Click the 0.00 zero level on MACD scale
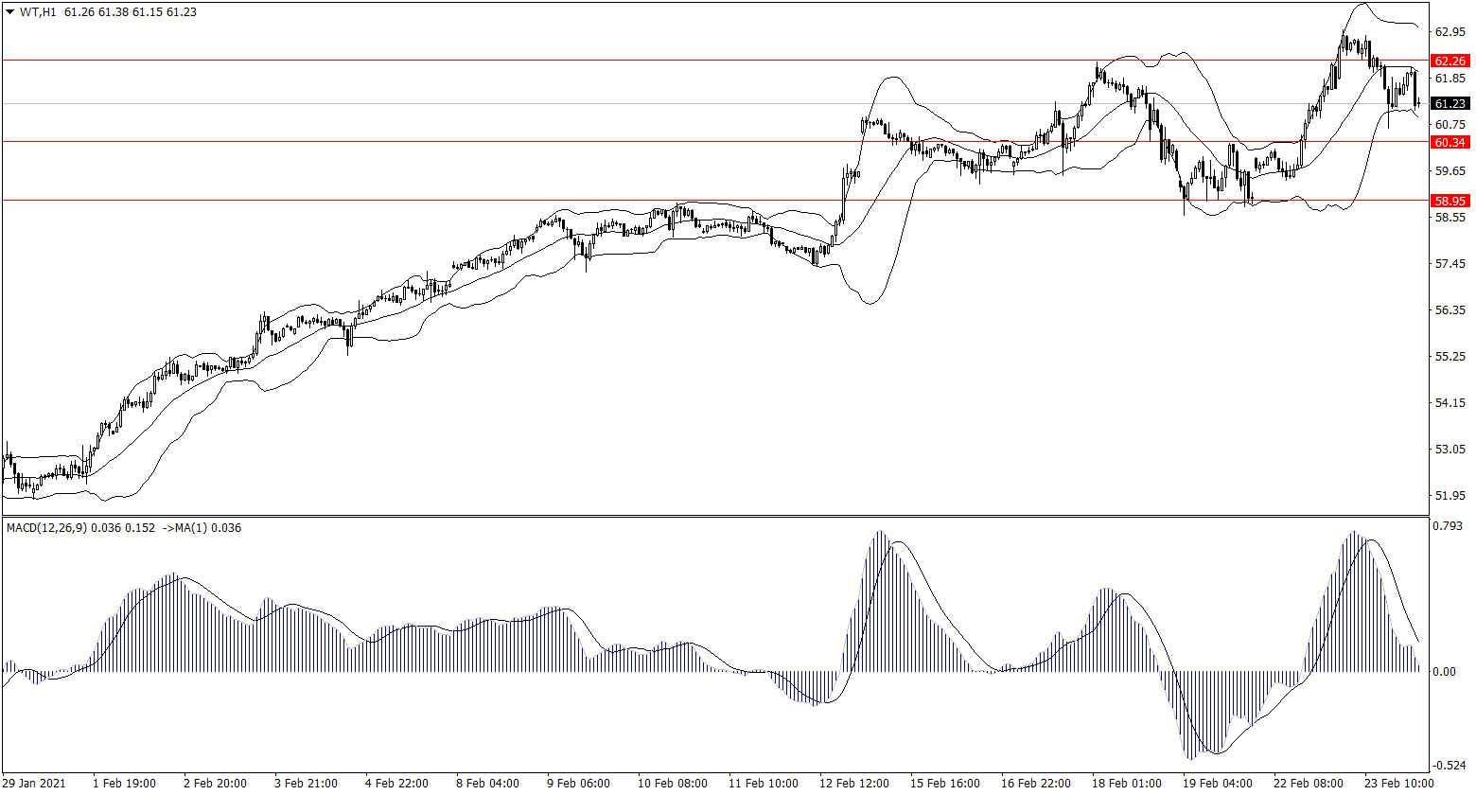This screenshot has height=795, width=1476. [1448, 672]
